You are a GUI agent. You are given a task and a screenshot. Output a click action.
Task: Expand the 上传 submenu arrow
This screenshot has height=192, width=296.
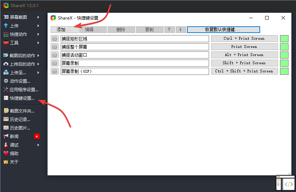click(x=38, y=26)
